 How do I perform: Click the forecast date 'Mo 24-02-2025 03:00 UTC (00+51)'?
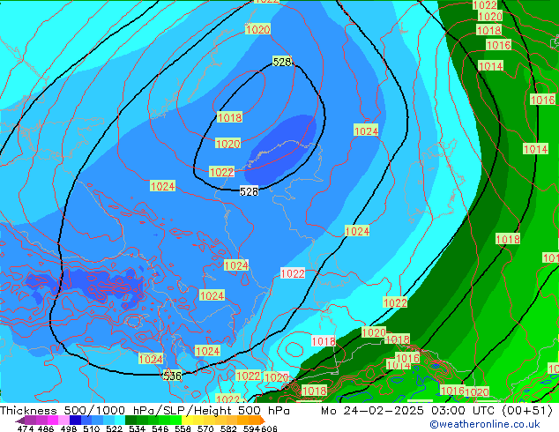coord(437,411)
